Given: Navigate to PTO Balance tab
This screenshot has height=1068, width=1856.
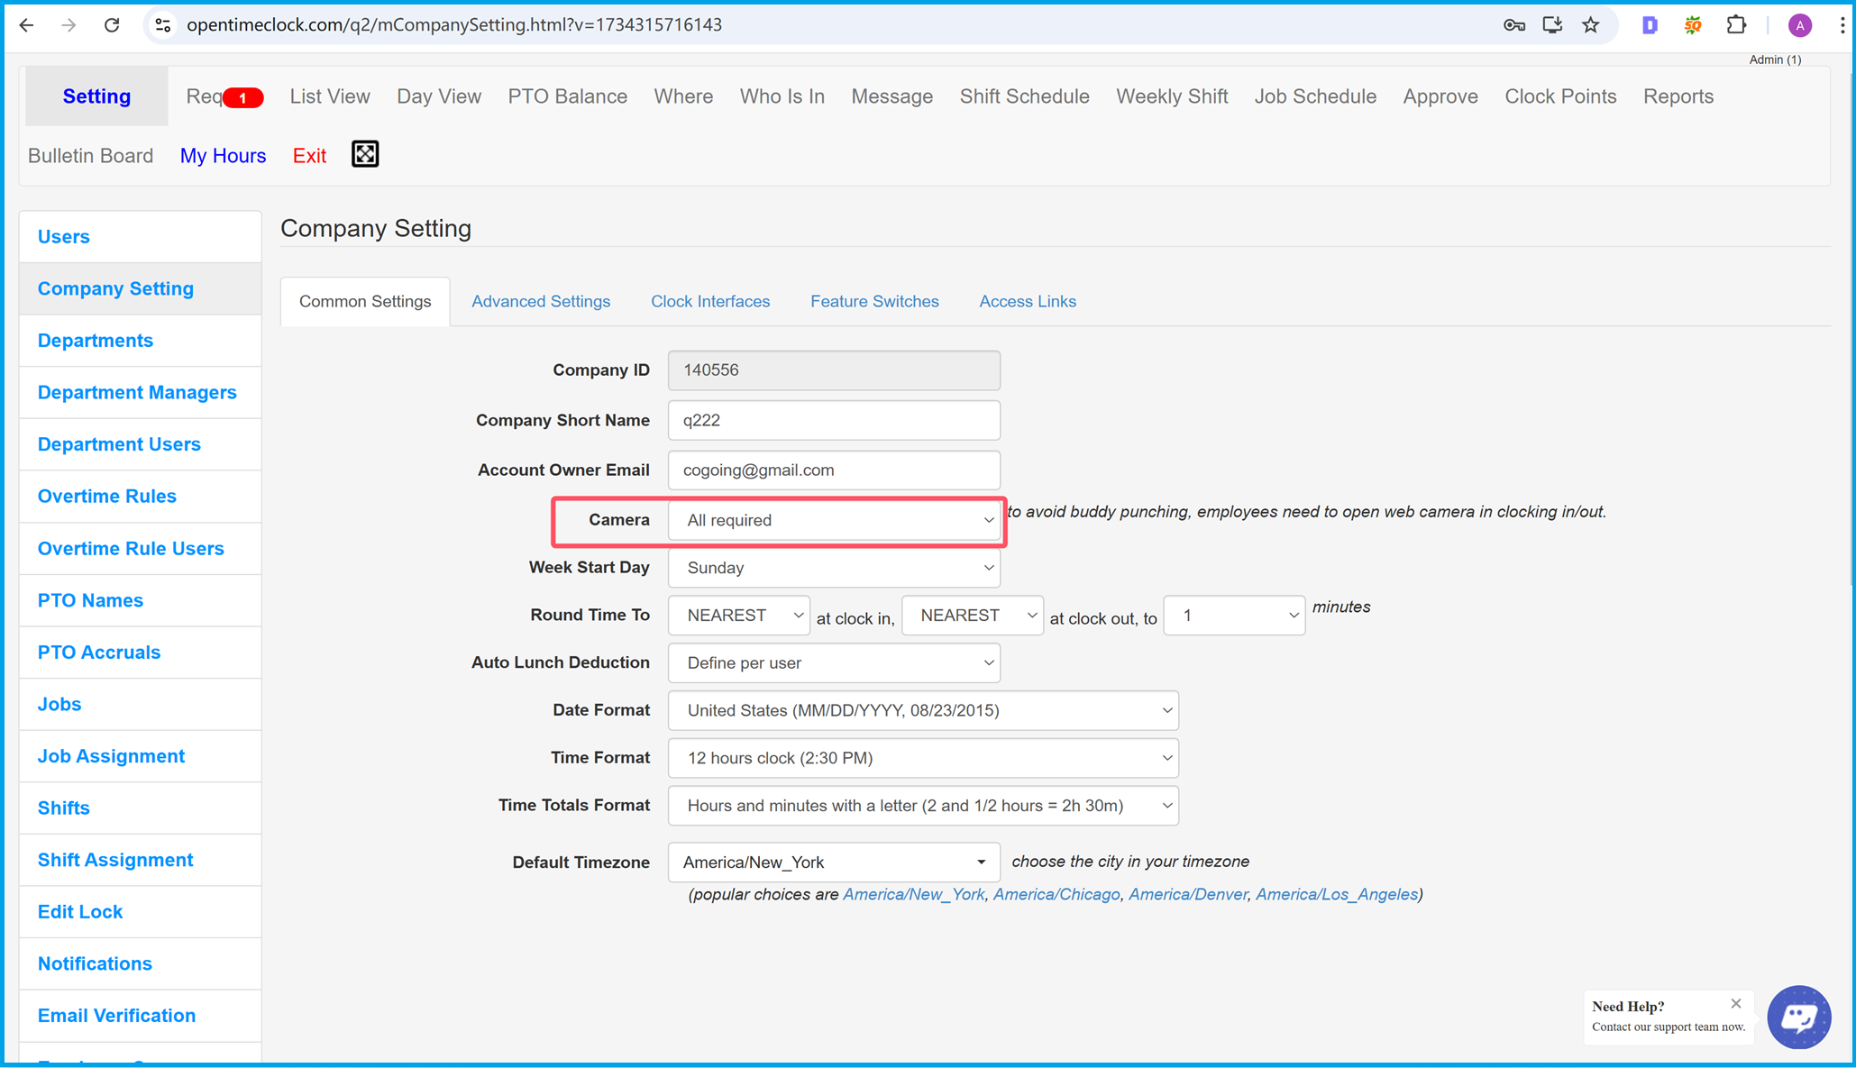Looking at the screenshot, I should point(566,96).
